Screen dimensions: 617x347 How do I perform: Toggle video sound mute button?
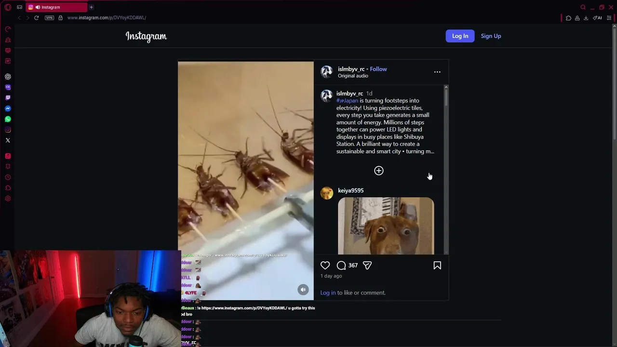(x=303, y=290)
